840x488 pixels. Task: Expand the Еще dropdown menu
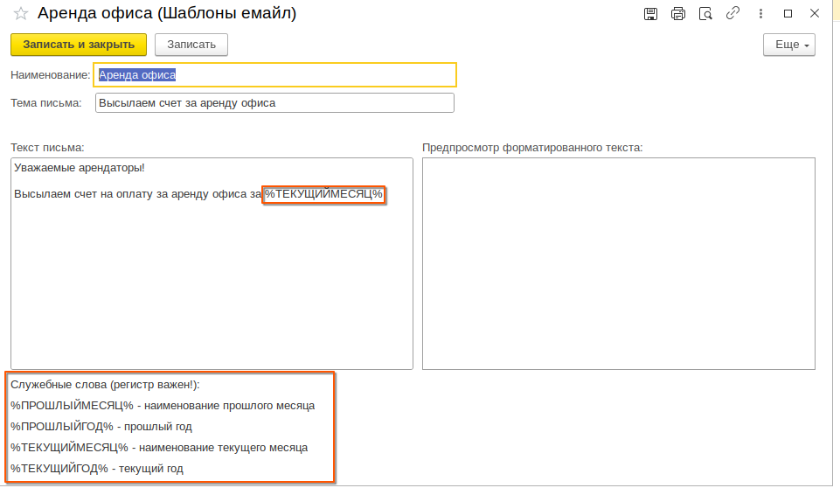[x=788, y=45]
